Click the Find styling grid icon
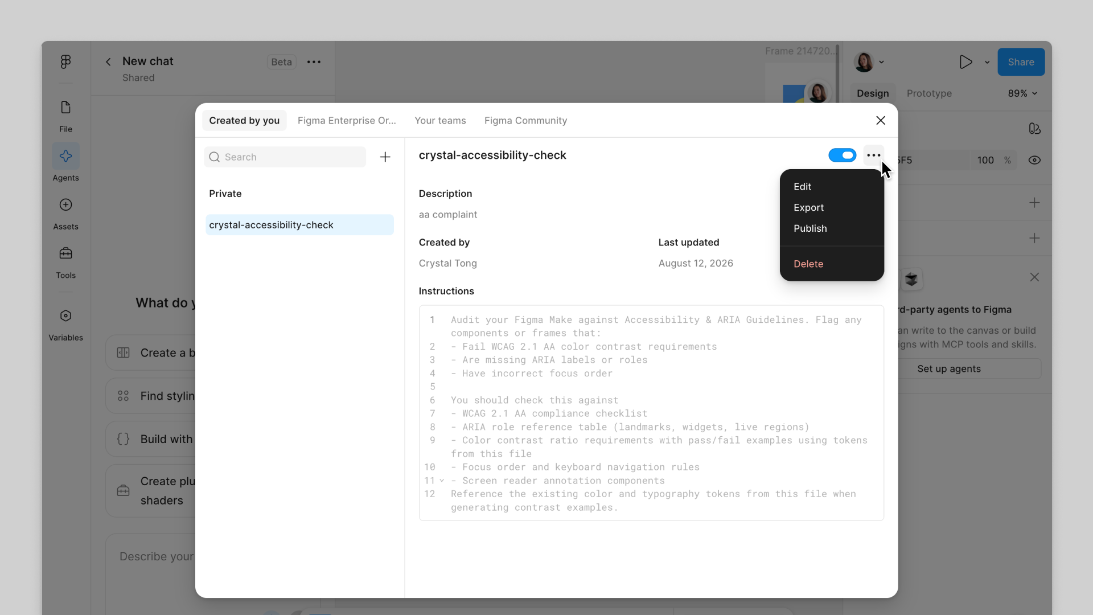Viewport: 1093px width, 615px height. tap(123, 396)
